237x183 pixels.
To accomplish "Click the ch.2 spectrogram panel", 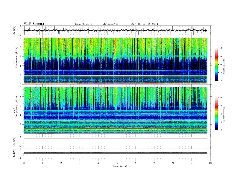I will pyautogui.click(x=115, y=110).
